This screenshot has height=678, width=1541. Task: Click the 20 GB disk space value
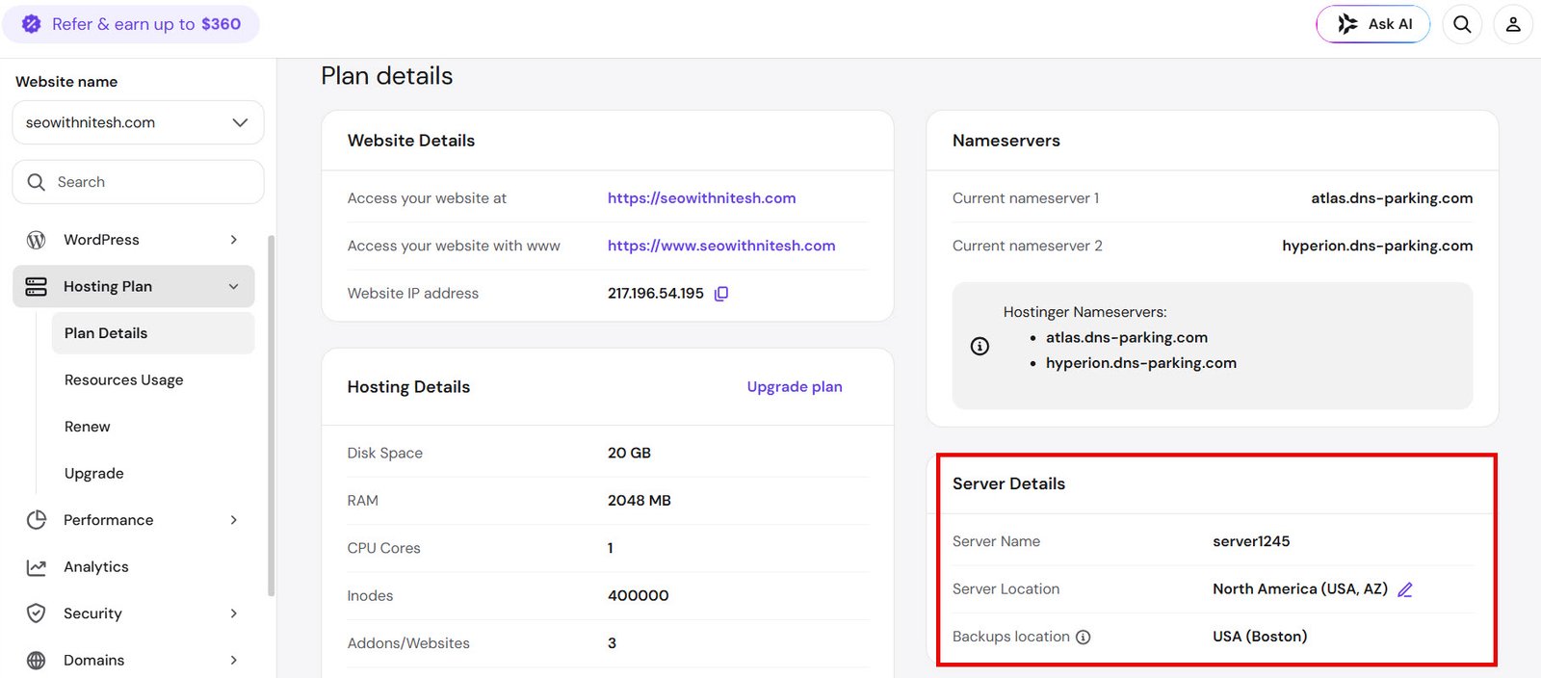pos(629,453)
